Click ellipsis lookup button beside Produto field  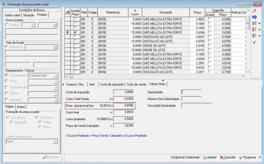tap(55, 25)
